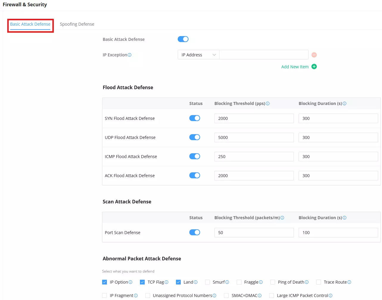
Task: Enable the Ping of Death checkbox
Action: [273, 282]
